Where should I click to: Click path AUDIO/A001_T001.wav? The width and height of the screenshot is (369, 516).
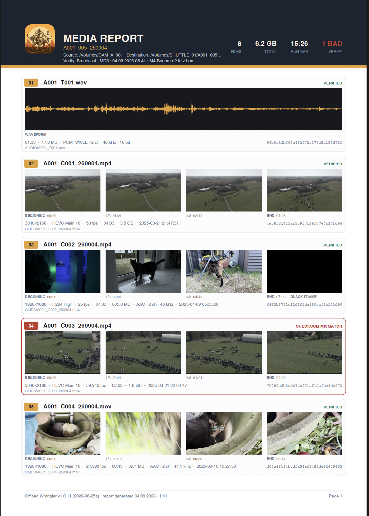45,148
